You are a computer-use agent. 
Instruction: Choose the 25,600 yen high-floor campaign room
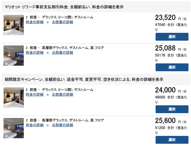pos(172,140)
